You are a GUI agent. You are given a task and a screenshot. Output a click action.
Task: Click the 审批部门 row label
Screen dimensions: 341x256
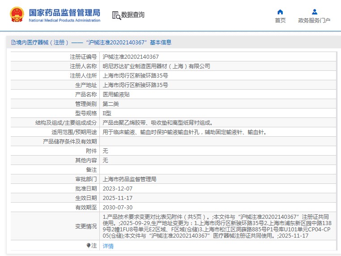86,179
